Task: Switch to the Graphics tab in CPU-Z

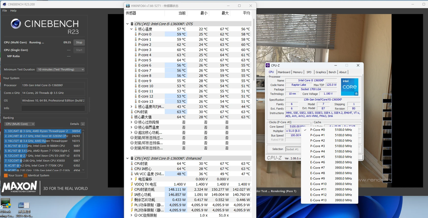Action: [321, 72]
